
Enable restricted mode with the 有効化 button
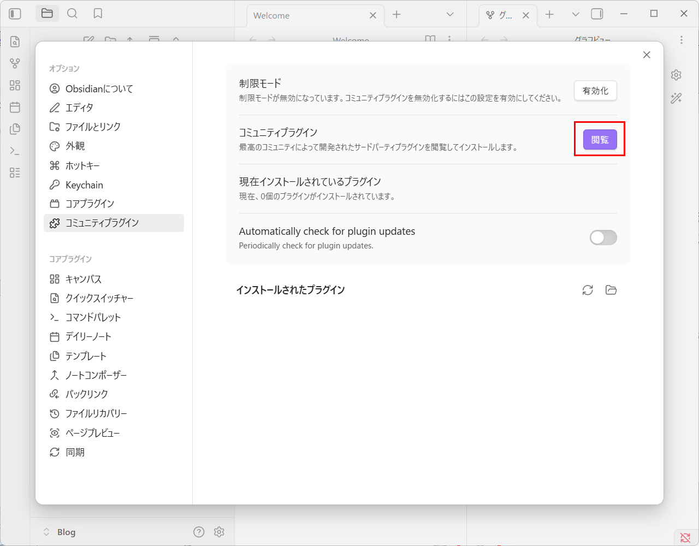pos(595,91)
